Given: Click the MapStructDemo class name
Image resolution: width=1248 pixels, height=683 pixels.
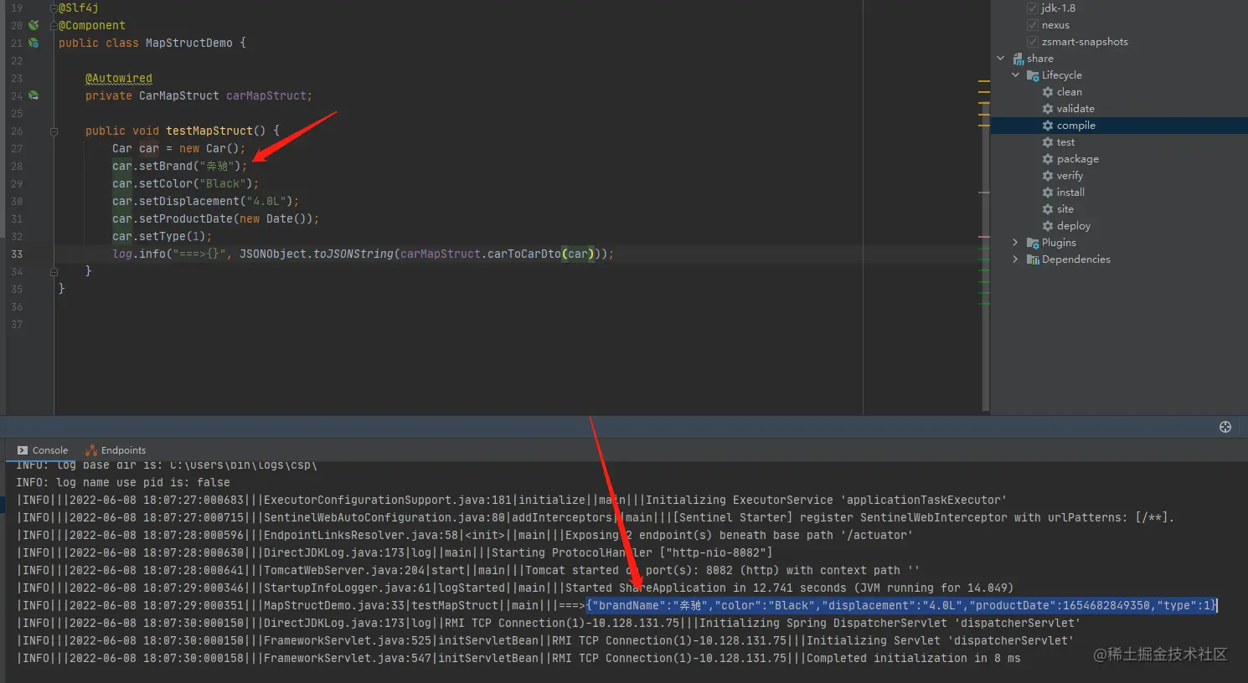Looking at the screenshot, I should [189, 43].
